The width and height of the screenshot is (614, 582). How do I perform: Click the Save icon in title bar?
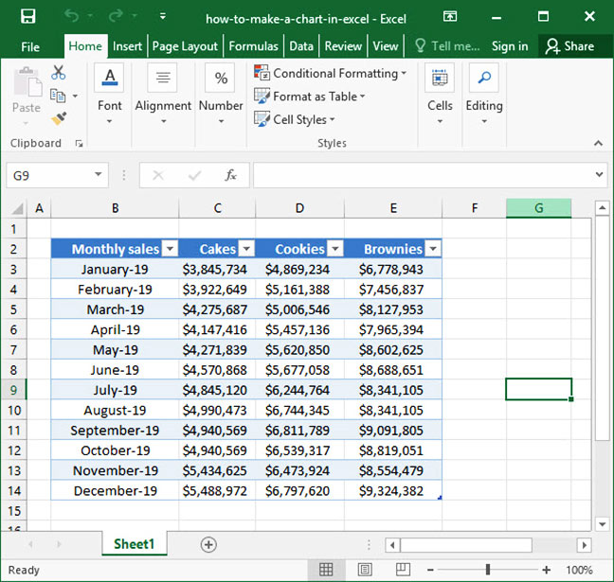coord(27,17)
